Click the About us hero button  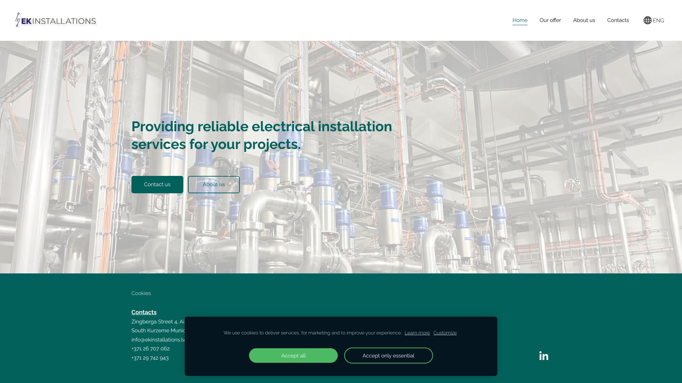point(213,184)
